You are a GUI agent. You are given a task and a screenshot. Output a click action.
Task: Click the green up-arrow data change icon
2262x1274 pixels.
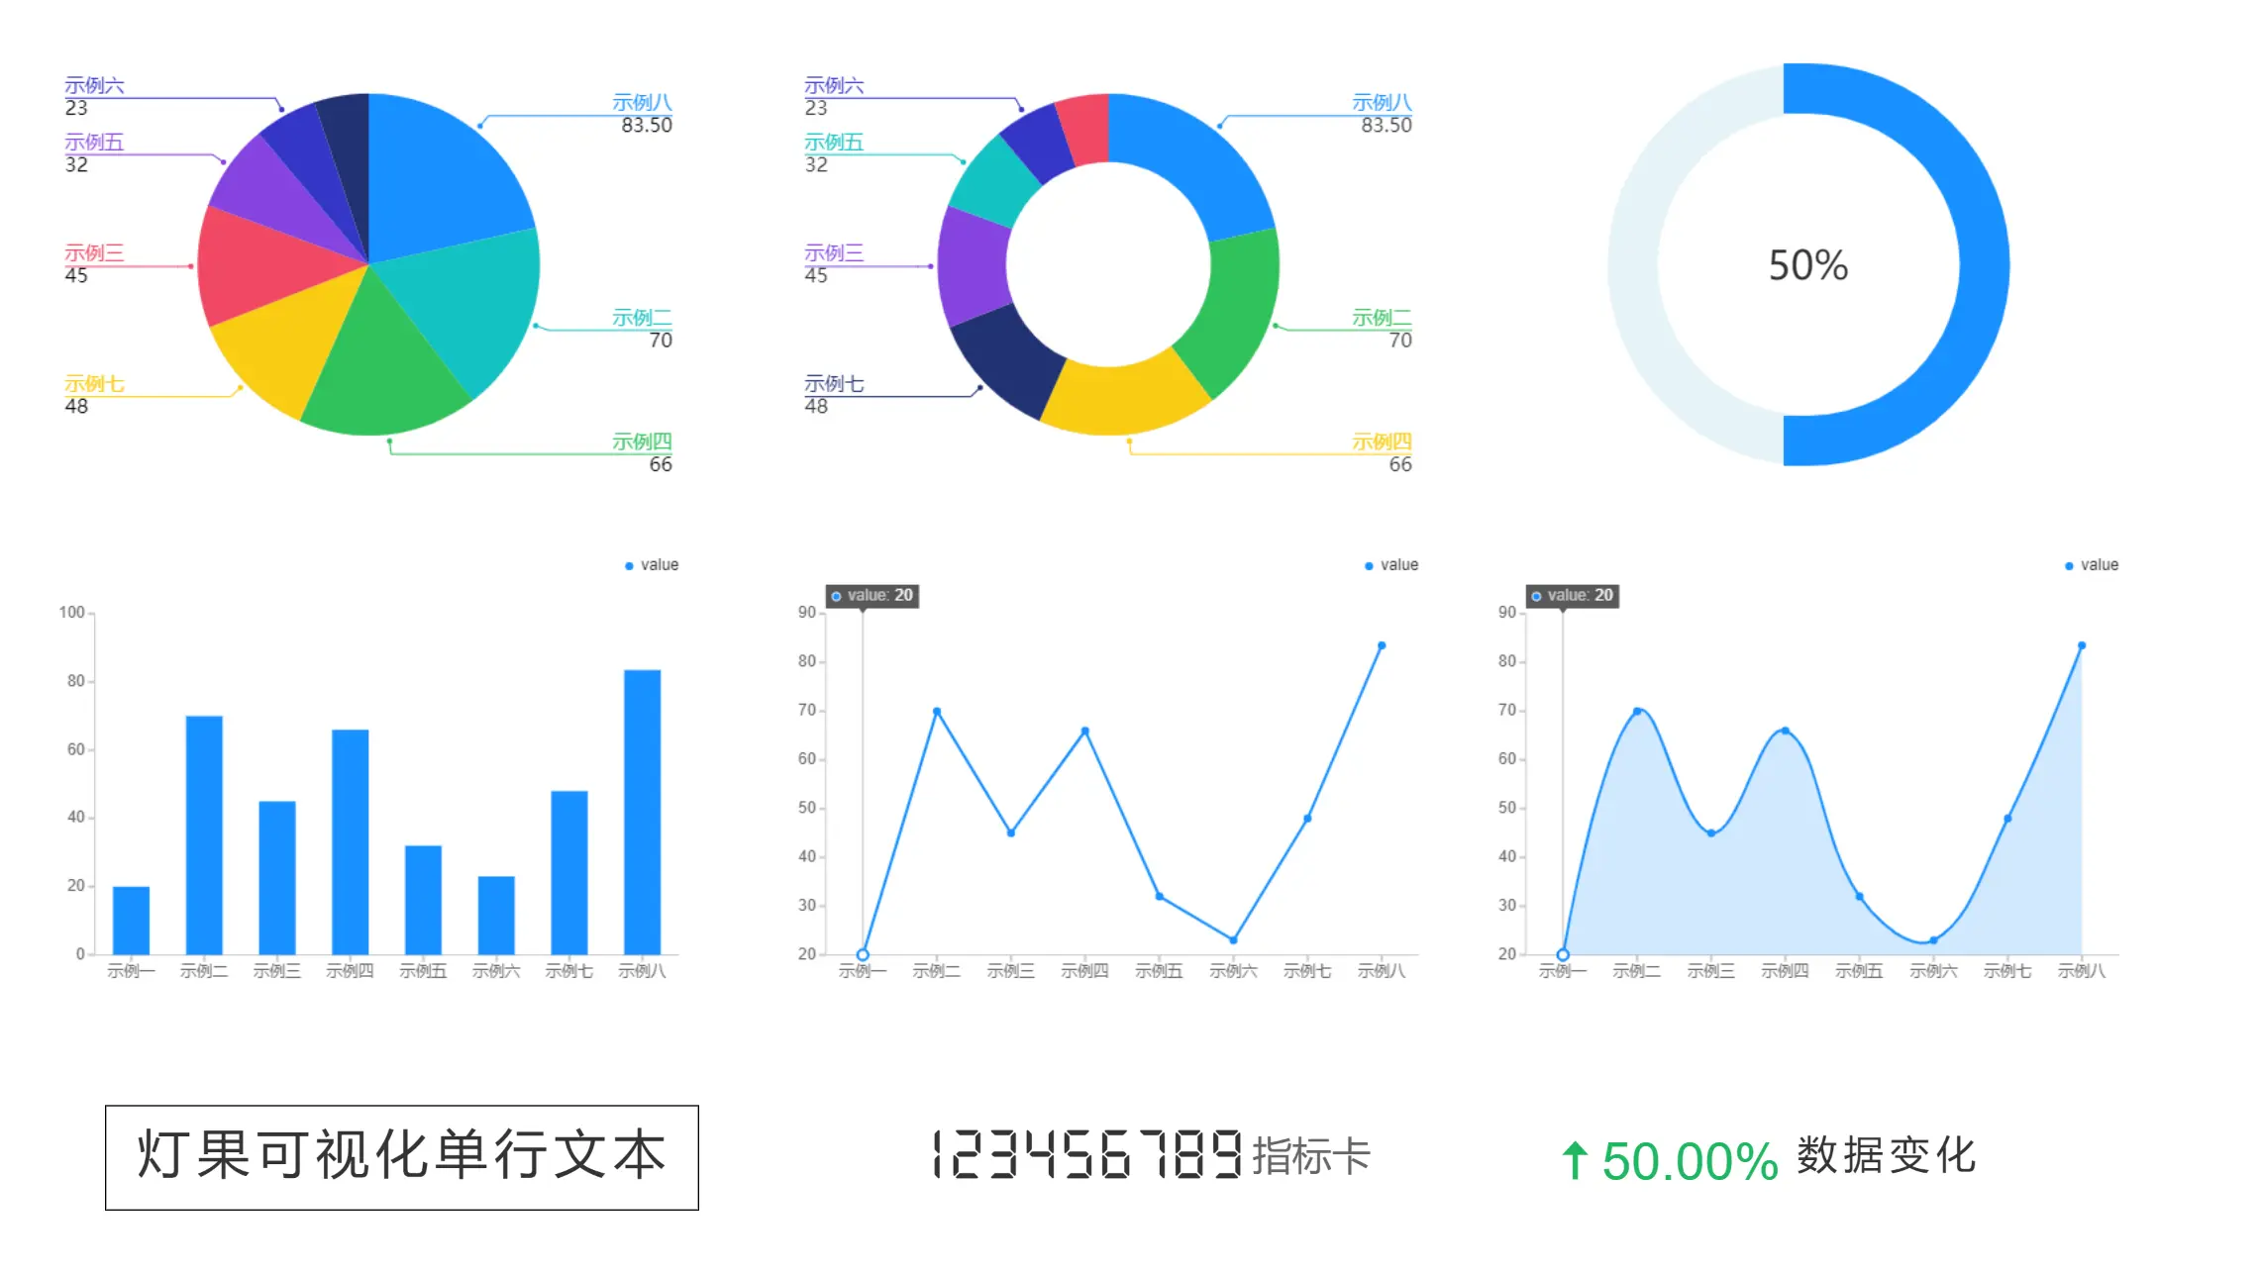coord(1574,1160)
